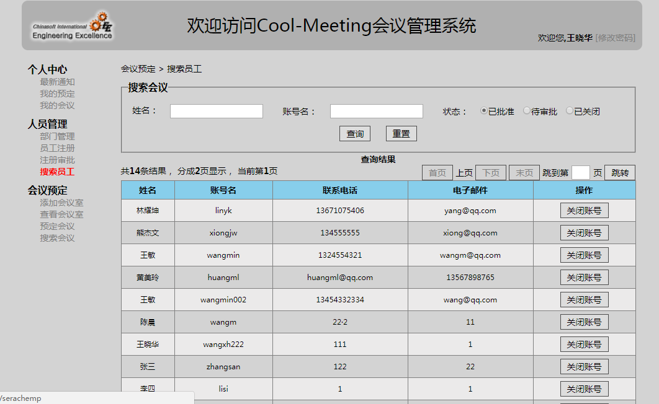Select the red 搜索员工 sidebar item
Screen dimensions: 659x404
[x=57, y=172]
